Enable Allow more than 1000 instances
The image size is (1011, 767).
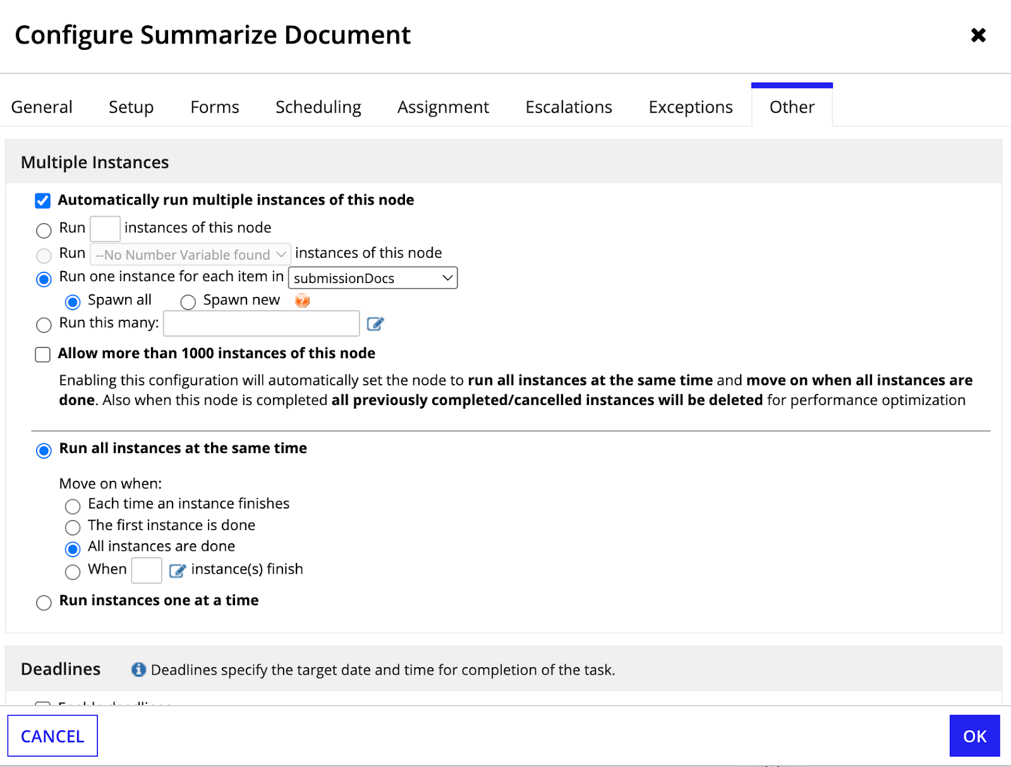coord(43,354)
